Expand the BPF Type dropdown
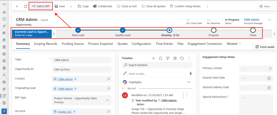 click(108, 100)
